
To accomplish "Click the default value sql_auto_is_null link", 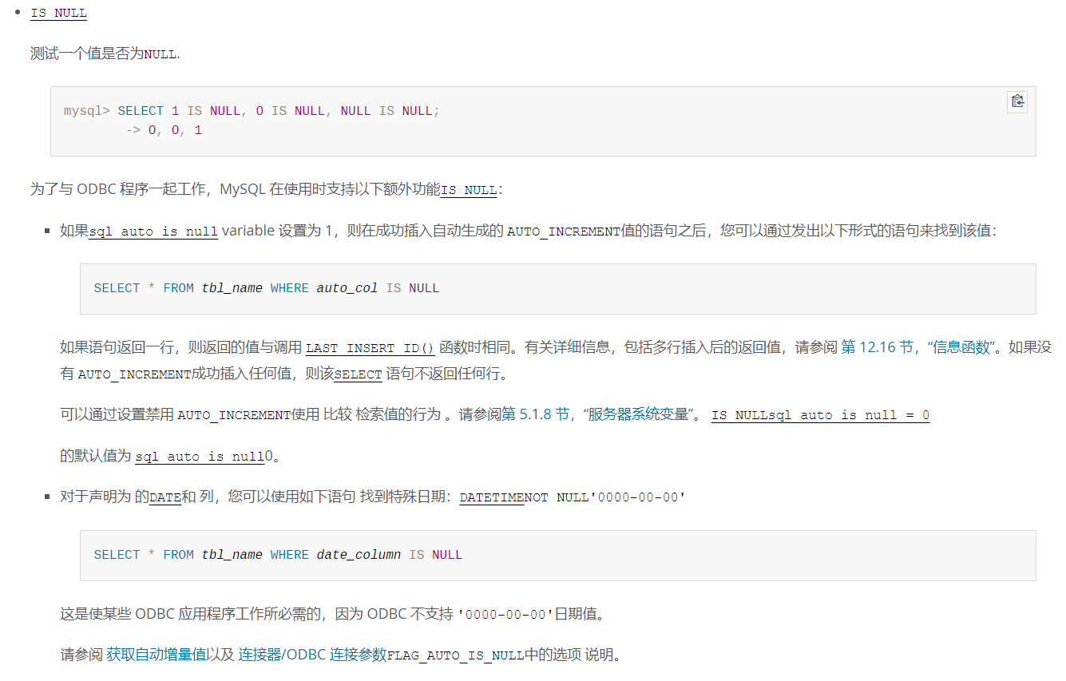I will [x=200, y=457].
